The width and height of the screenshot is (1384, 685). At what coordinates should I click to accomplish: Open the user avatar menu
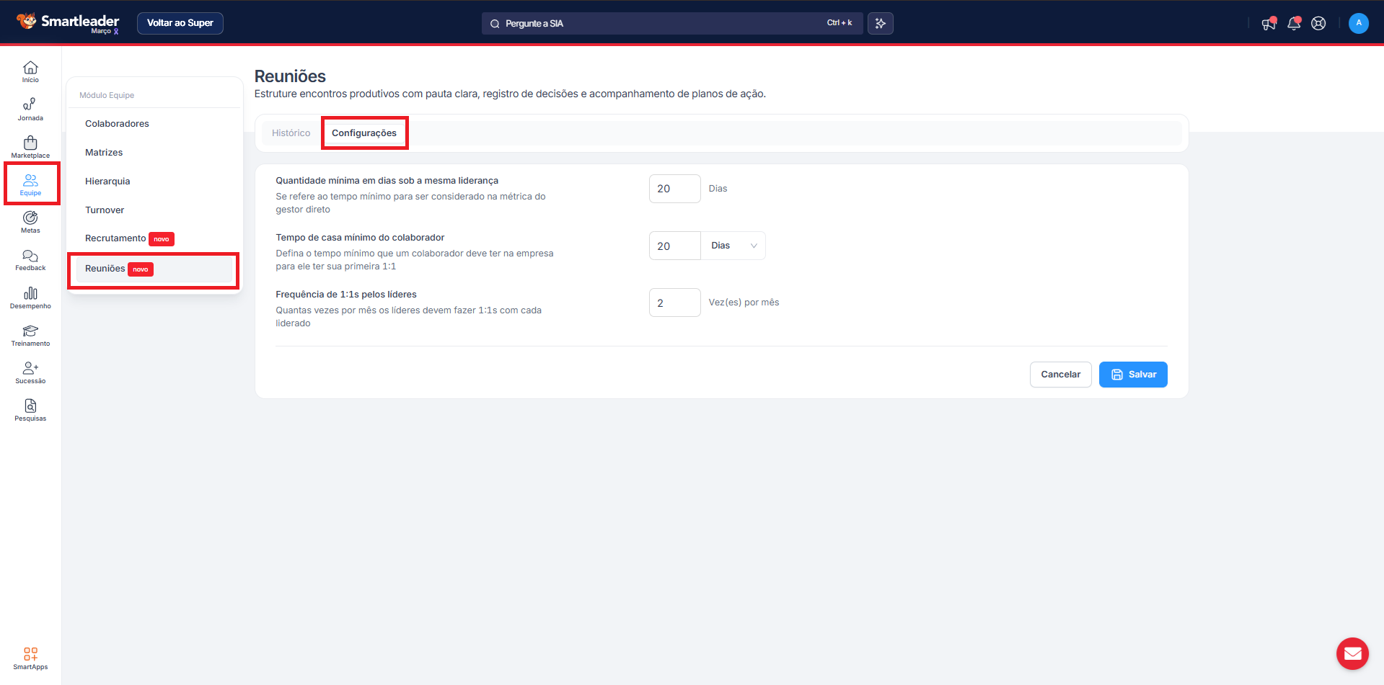click(x=1358, y=23)
